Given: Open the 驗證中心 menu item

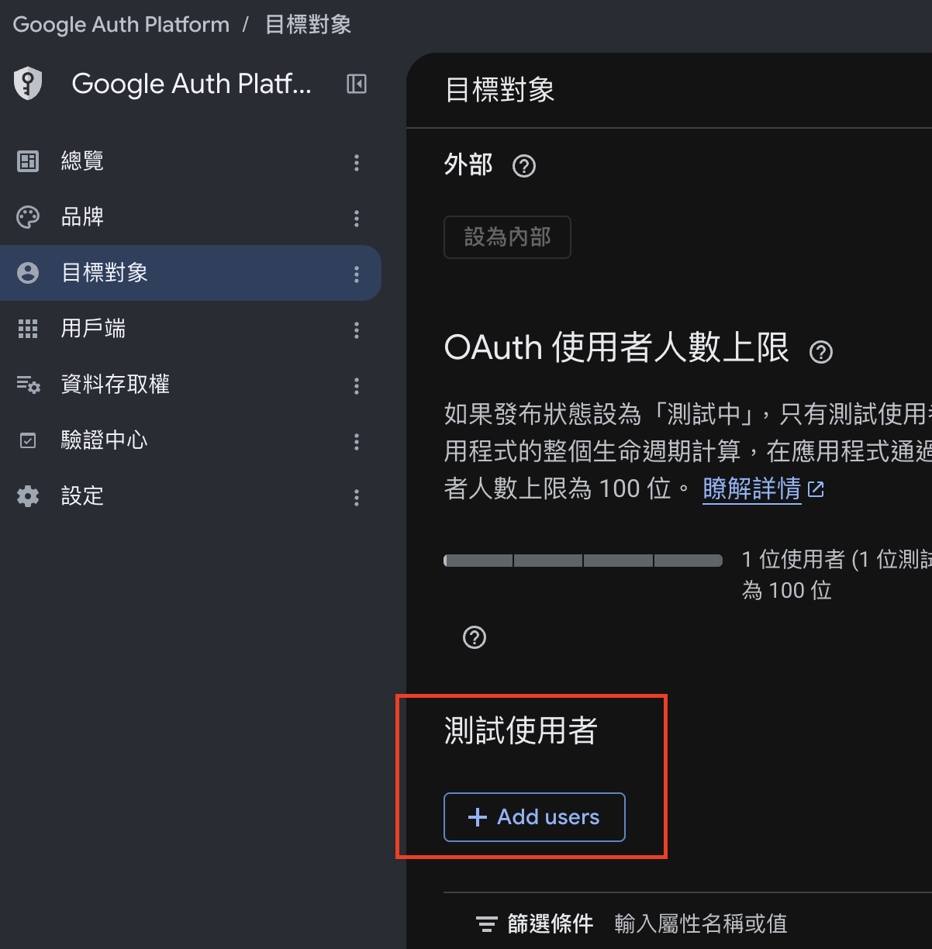Looking at the screenshot, I should tap(190, 440).
